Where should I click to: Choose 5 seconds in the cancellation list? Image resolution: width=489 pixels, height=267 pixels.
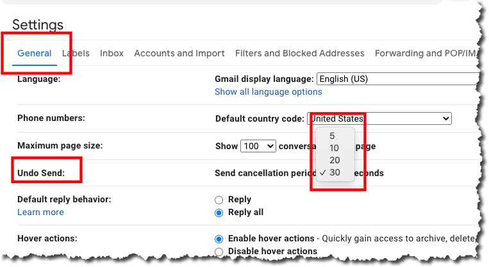pyautogui.click(x=332, y=136)
